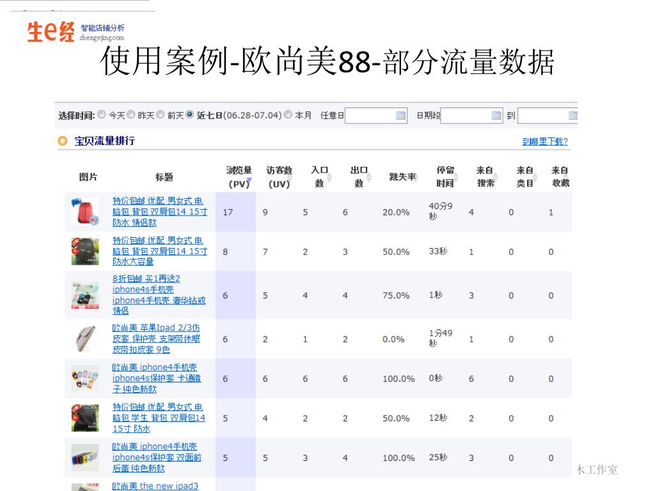
Task: Click stay time 25秒
Action: (438, 458)
